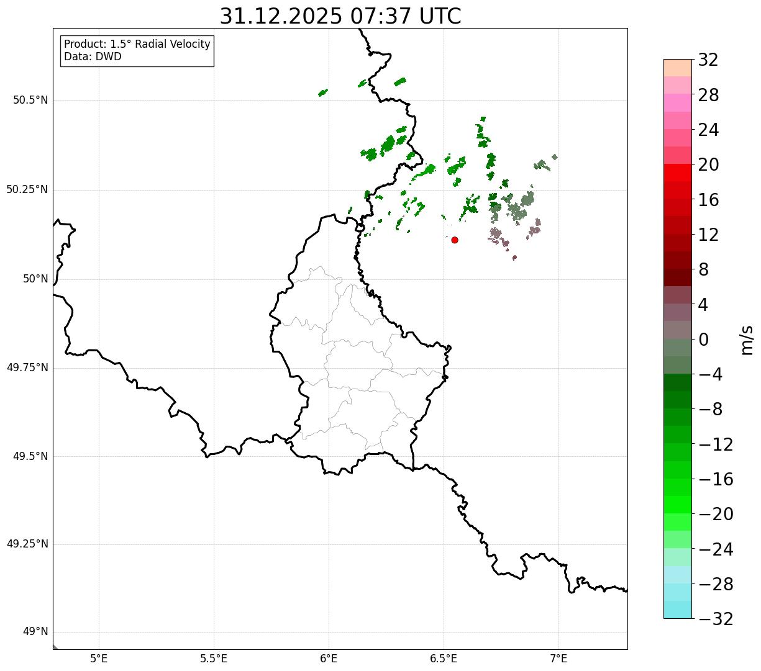Click the colorbar 'm/s' unit label

747,339
